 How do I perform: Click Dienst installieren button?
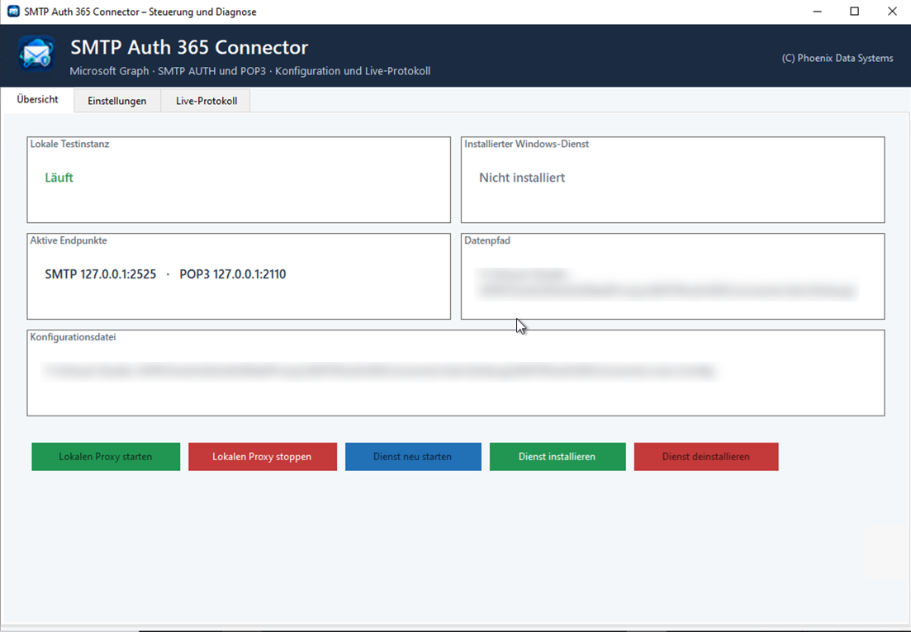pyautogui.click(x=558, y=457)
